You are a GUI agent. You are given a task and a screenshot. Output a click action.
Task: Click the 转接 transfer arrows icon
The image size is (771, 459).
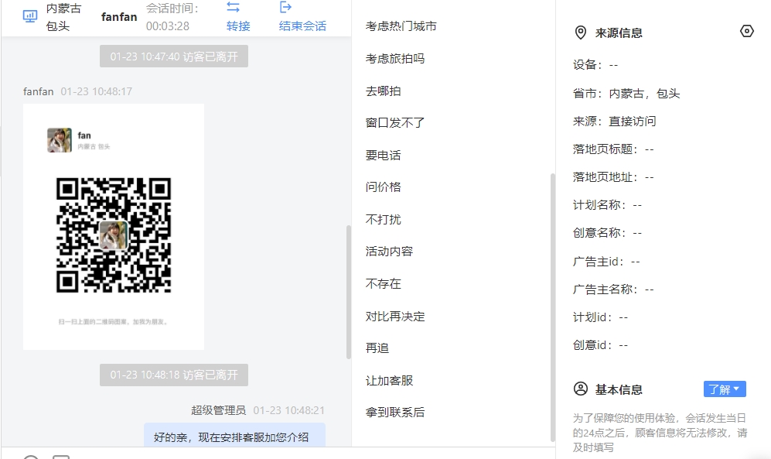[233, 8]
